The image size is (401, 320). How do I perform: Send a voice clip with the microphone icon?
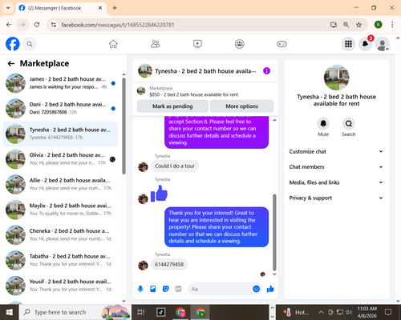pos(140,289)
